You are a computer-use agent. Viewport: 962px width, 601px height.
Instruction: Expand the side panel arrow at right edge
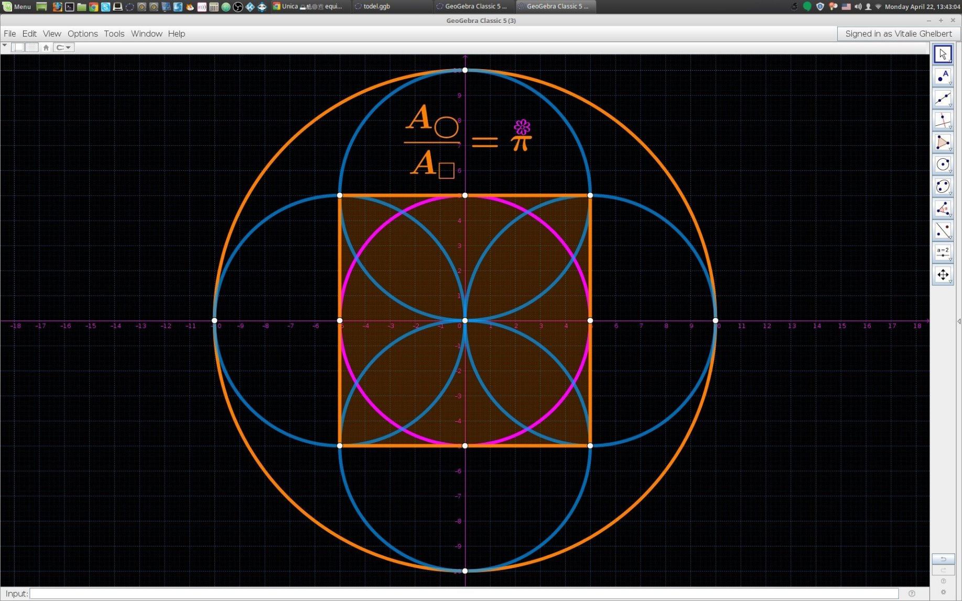[959, 321]
